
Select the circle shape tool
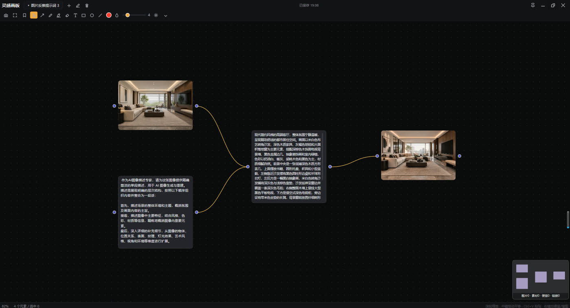click(x=92, y=15)
